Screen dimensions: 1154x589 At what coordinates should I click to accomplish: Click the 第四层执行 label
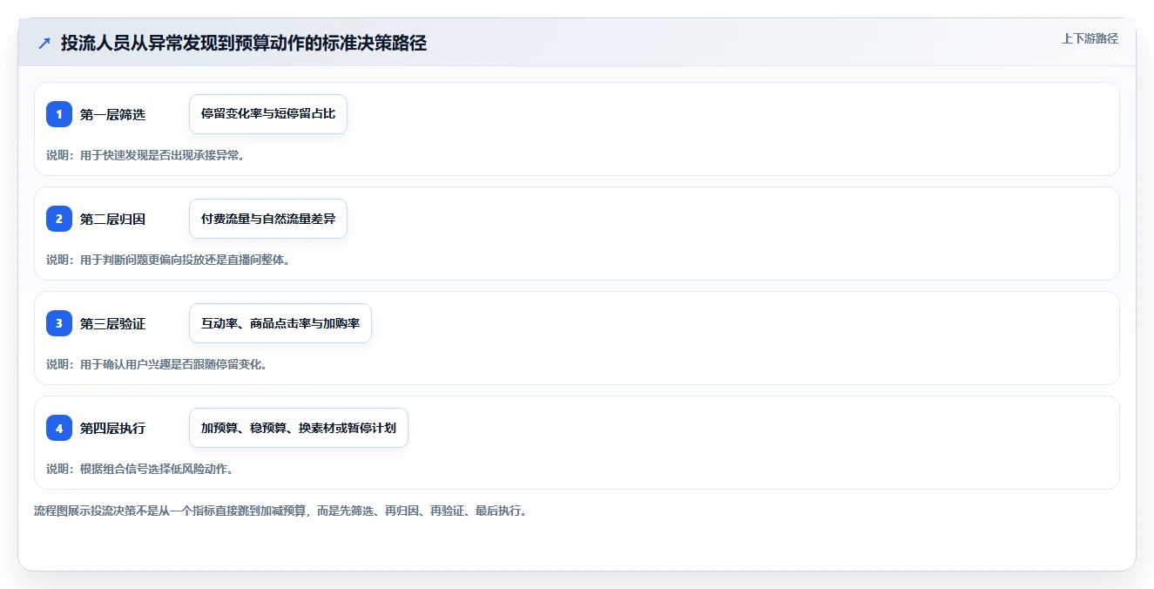pos(112,428)
